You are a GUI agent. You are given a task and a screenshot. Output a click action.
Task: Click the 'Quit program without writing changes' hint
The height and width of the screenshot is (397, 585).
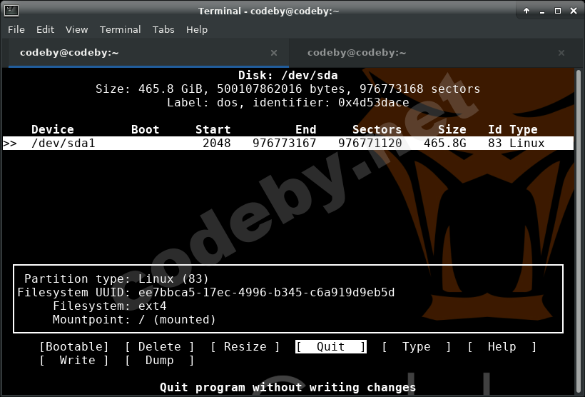(x=288, y=388)
